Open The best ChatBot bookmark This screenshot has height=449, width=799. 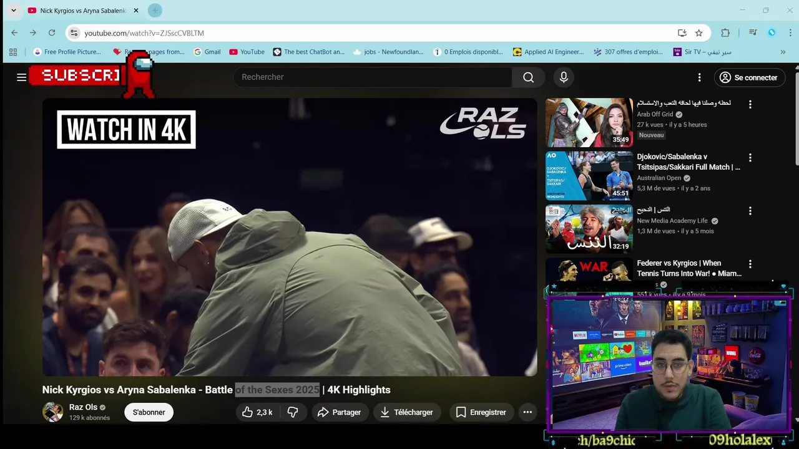[309, 52]
